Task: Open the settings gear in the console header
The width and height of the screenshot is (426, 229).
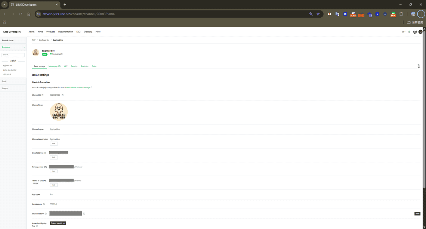Action: click(x=402, y=32)
